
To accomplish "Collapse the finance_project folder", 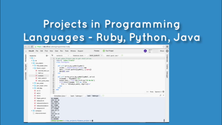I will tap(33, 68).
